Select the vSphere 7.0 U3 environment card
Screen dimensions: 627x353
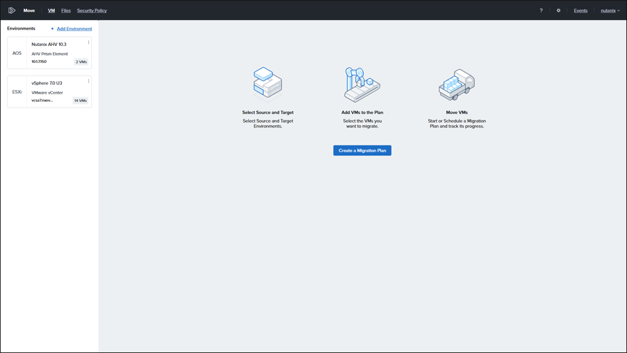(50, 92)
